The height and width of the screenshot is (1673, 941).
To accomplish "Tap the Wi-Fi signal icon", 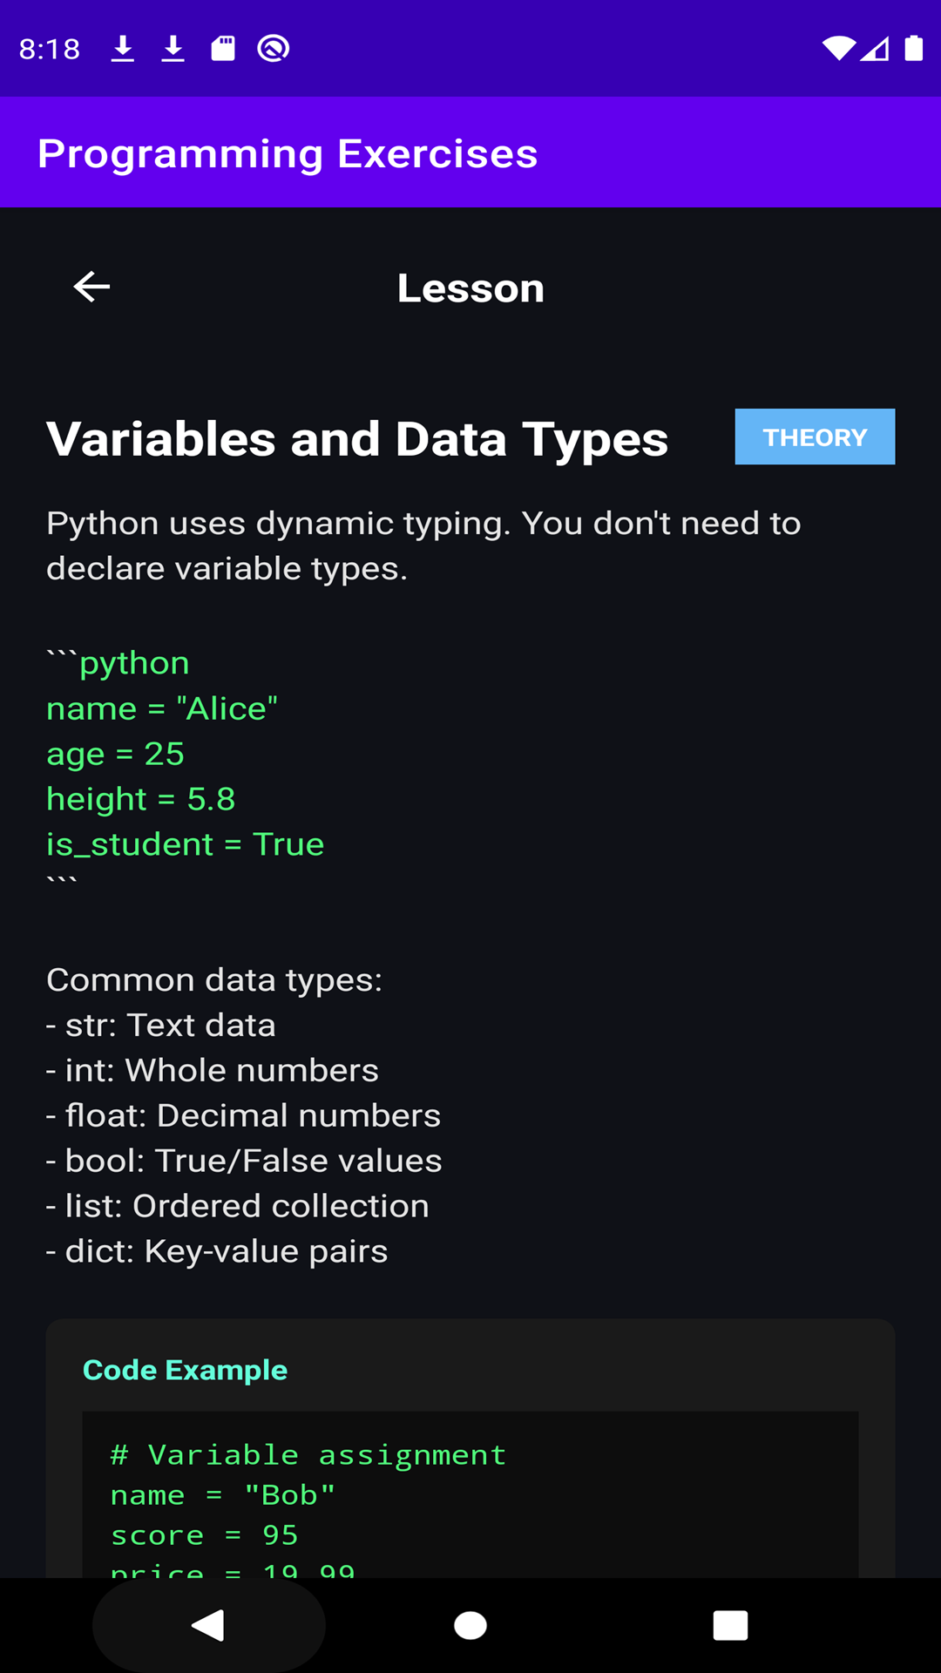I will (838, 49).
